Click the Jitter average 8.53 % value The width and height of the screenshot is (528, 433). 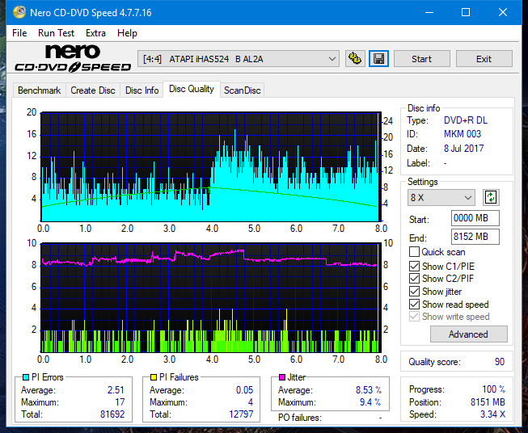[369, 390]
